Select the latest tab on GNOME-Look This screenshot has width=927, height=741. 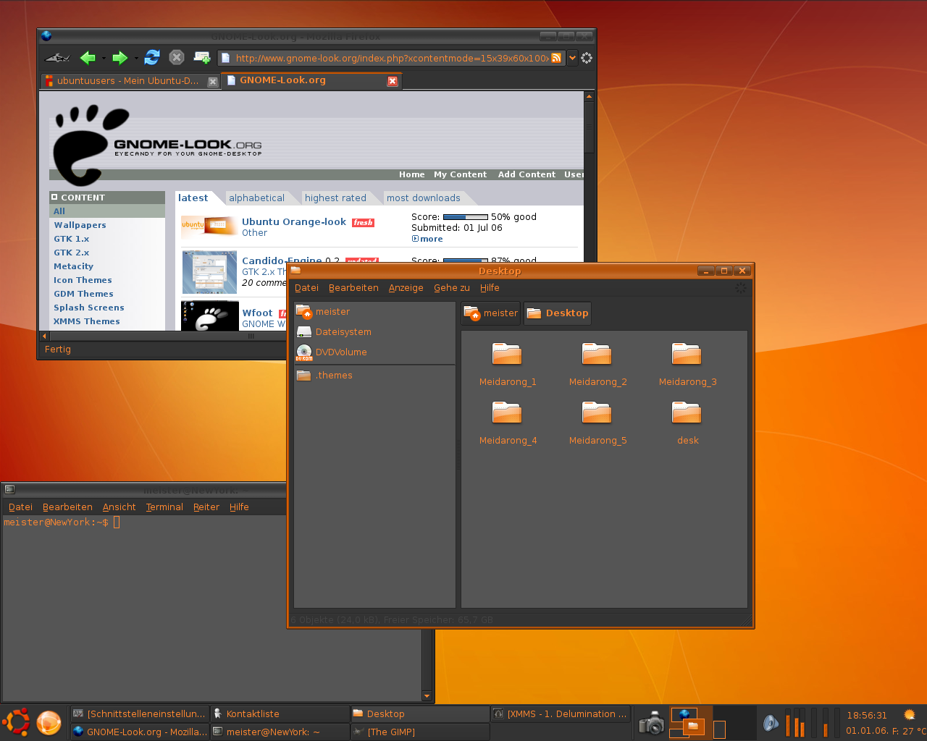193,198
